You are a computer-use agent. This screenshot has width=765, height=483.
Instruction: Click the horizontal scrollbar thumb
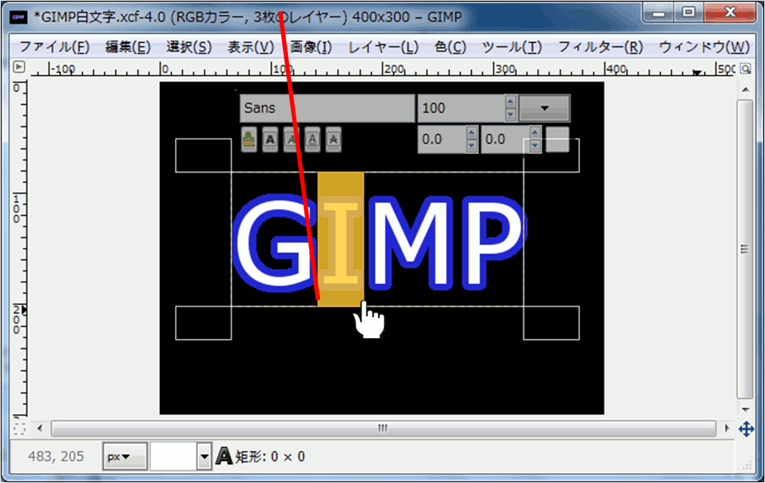coord(383,428)
